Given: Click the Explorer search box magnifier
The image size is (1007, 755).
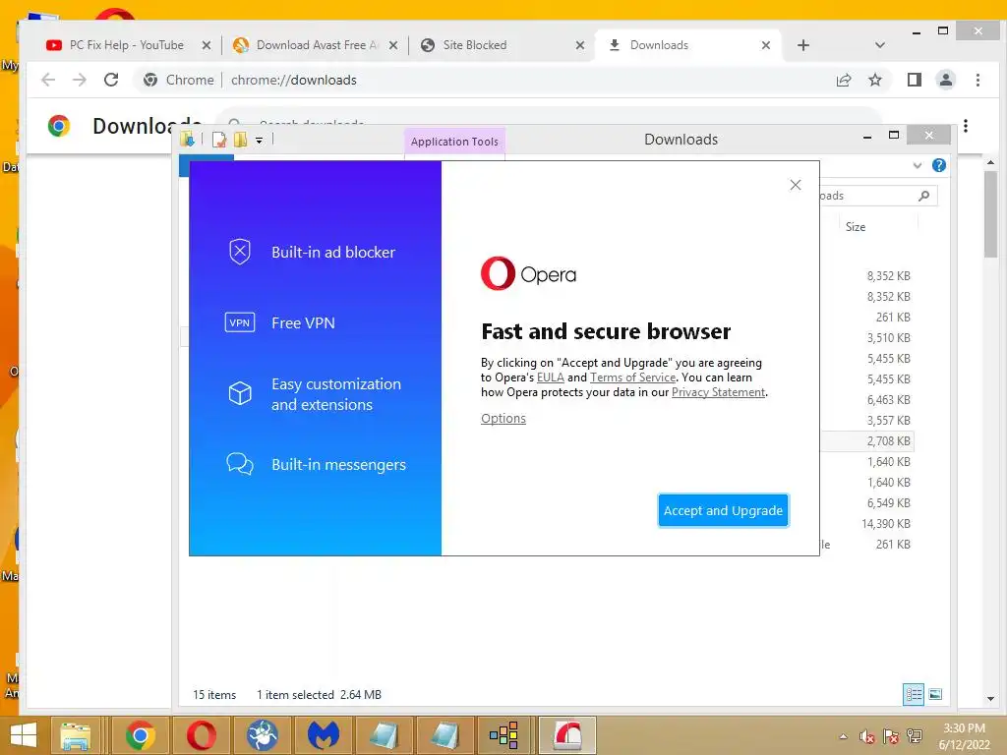Looking at the screenshot, I should pyautogui.click(x=923, y=196).
